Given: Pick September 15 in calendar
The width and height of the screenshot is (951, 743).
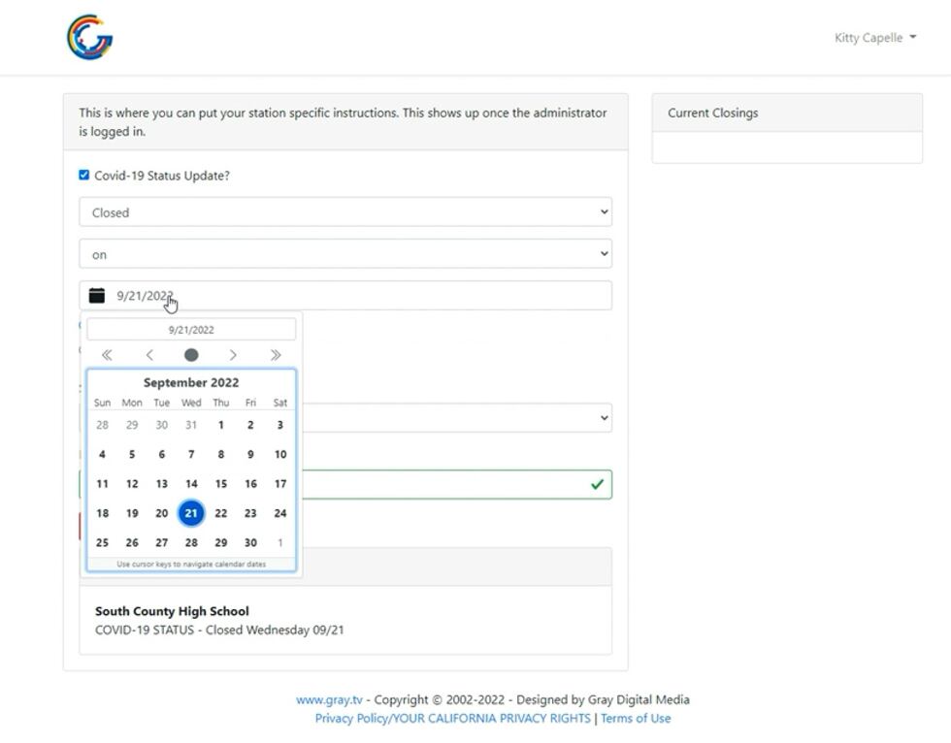Looking at the screenshot, I should 221,484.
